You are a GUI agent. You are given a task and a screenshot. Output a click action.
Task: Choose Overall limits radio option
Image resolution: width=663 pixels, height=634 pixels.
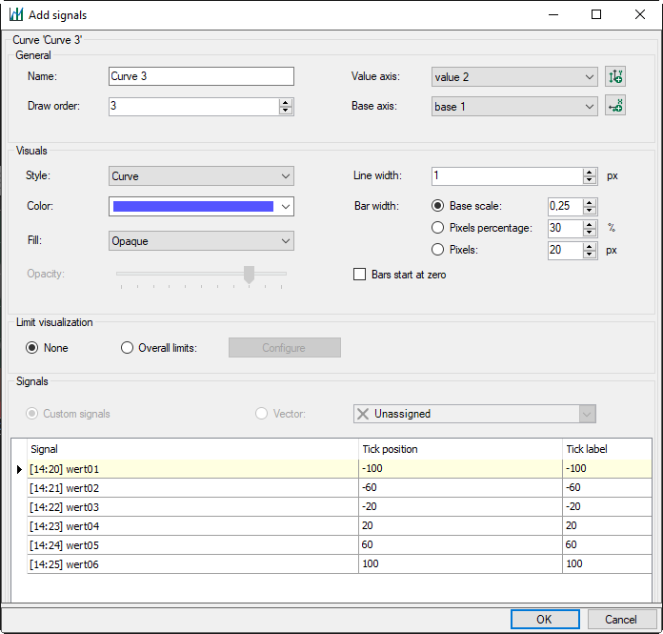click(x=128, y=348)
